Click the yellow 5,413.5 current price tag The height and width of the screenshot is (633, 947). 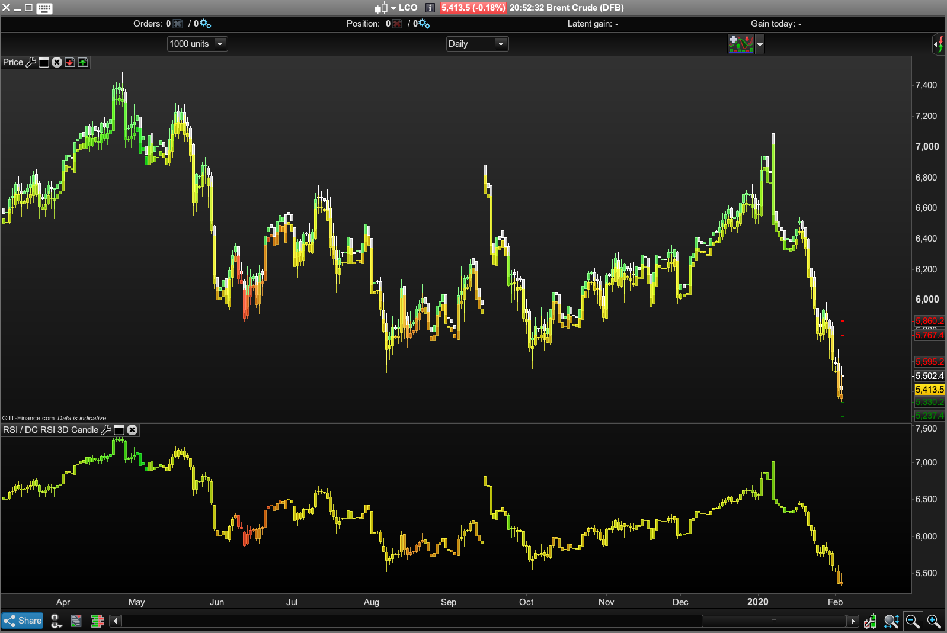point(930,390)
